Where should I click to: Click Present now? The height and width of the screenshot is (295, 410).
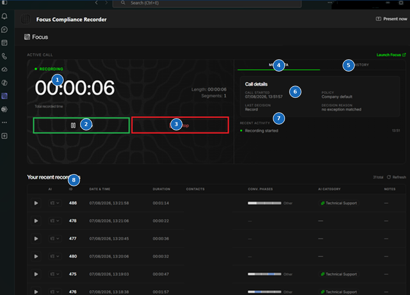pyautogui.click(x=391, y=19)
